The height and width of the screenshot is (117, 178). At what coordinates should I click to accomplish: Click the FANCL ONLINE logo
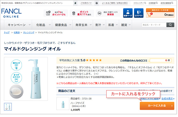(11, 13)
